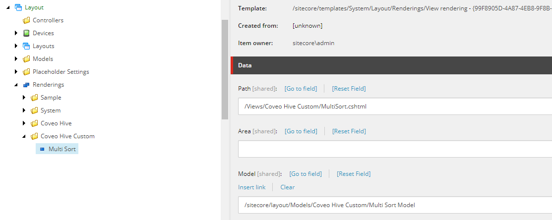Click the sitecore\admin owner value
The height and width of the screenshot is (220, 552).
pyautogui.click(x=313, y=43)
